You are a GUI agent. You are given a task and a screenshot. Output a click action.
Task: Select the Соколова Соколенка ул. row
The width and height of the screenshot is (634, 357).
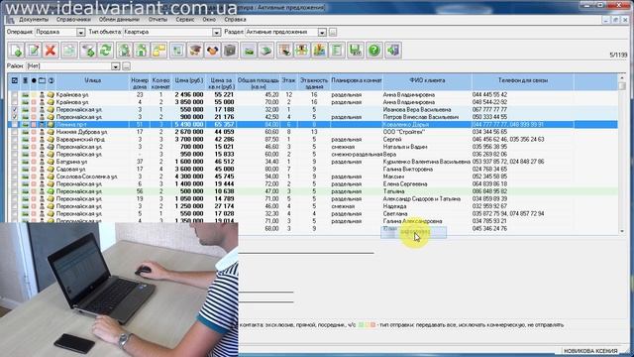(313, 177)
